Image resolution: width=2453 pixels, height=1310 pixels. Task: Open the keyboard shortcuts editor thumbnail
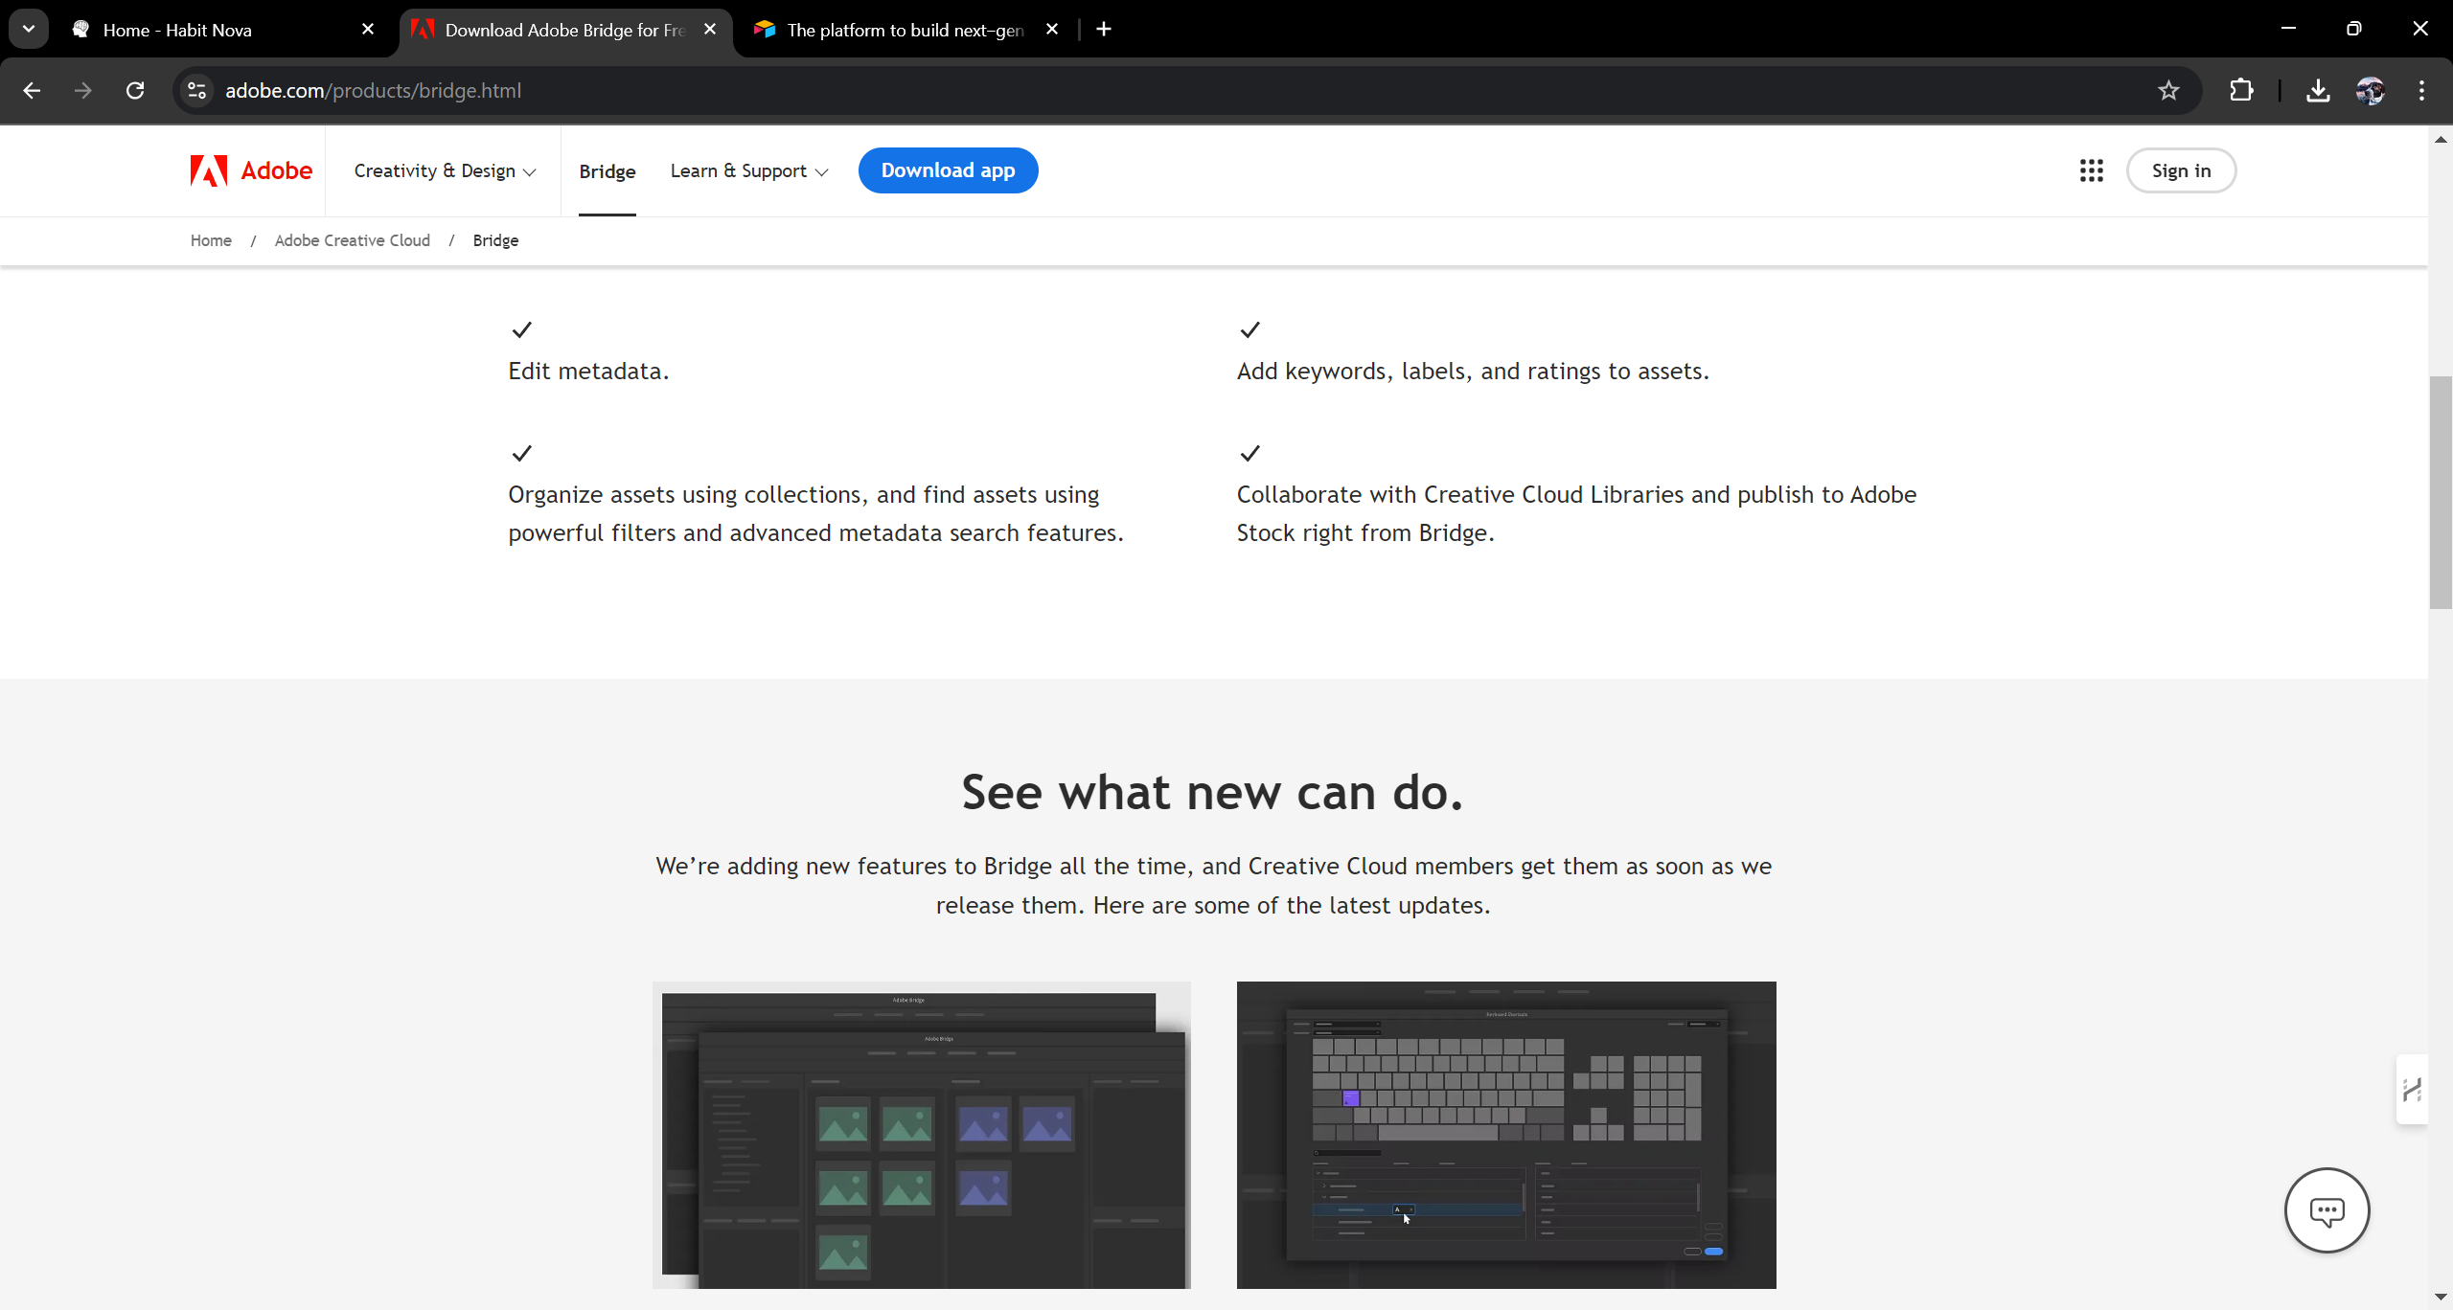point(1506,1135)
